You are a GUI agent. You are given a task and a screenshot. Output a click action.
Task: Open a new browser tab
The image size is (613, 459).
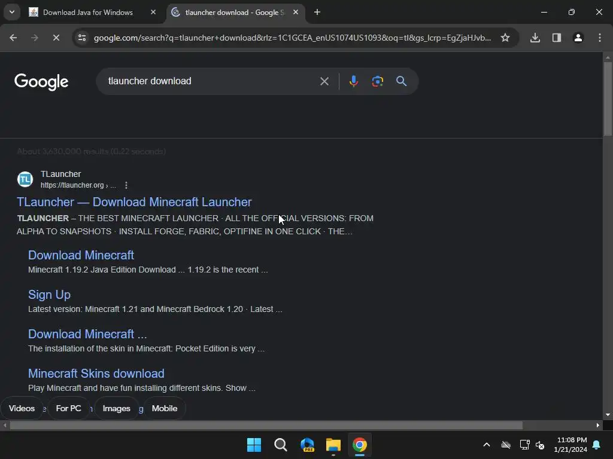tap(317, 13)
